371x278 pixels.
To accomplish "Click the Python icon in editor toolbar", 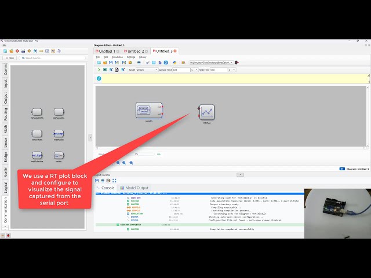I will point(174,63).
